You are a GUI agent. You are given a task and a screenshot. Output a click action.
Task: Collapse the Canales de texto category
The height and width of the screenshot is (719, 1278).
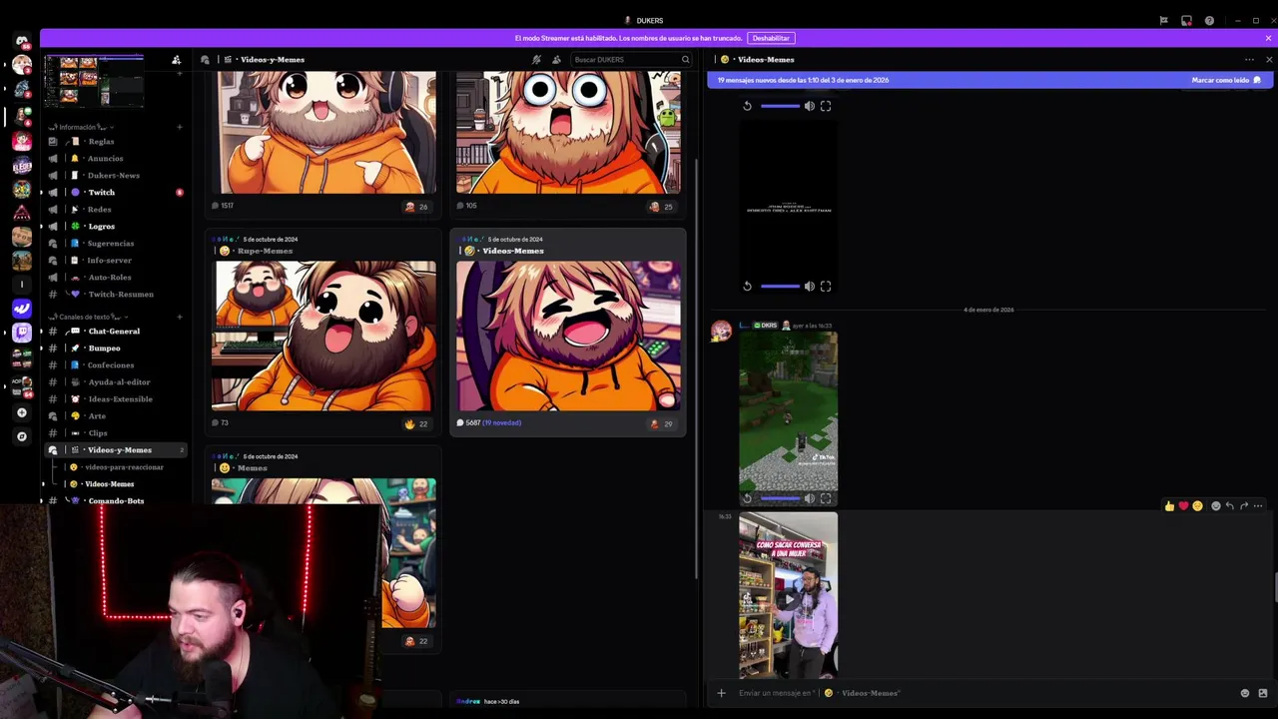tap(87, 317)
